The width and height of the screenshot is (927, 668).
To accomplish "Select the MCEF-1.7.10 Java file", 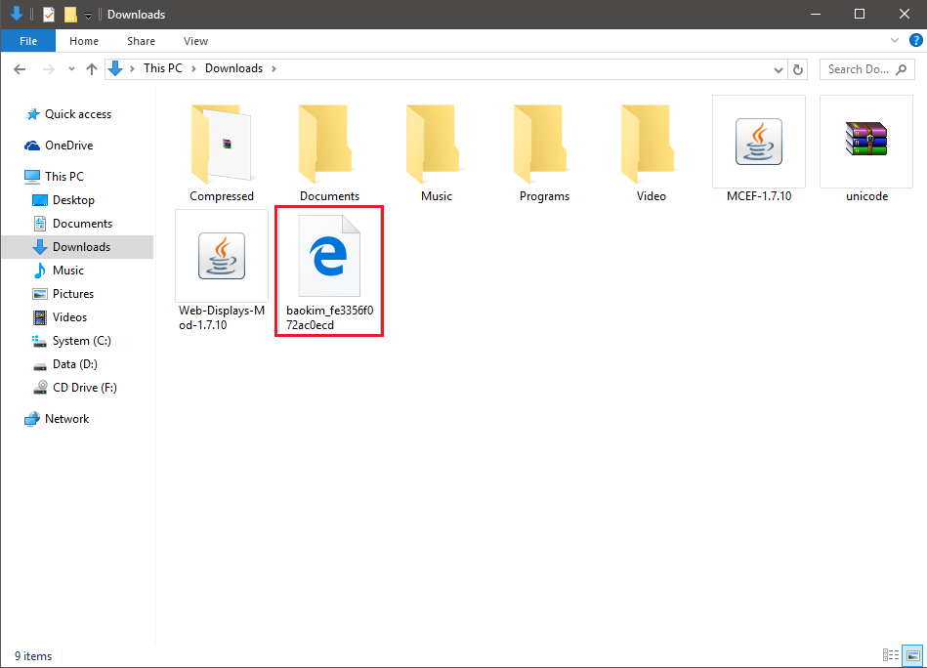I will click(759, 149).
